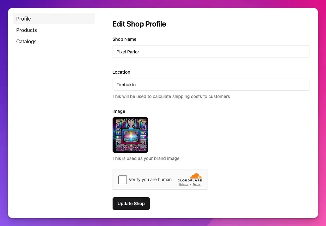Tick the verification checkbox in the Cloudflare widget

click(122, 180)
